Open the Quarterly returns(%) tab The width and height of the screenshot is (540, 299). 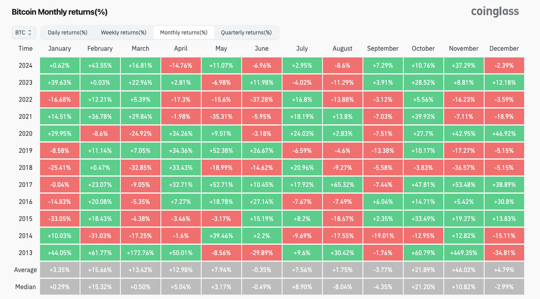pos(246,32)
